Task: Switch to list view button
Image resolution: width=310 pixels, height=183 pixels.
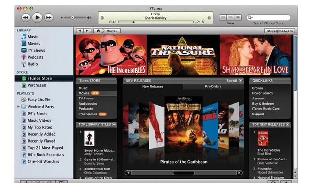Action: coord(223,17)
